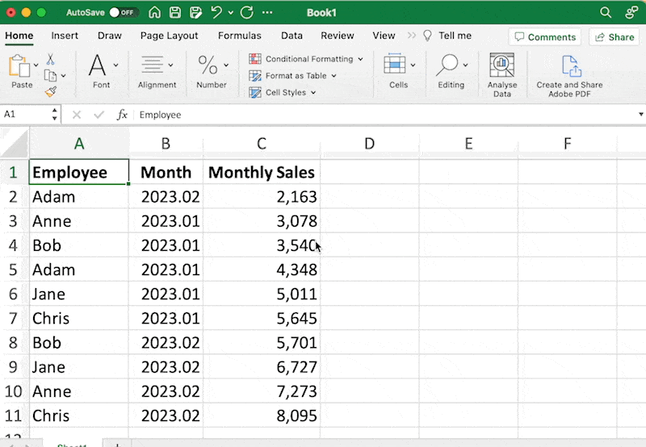646x447 pixels.
Task: Click the Chris cell in row 7
Action: 79,318
